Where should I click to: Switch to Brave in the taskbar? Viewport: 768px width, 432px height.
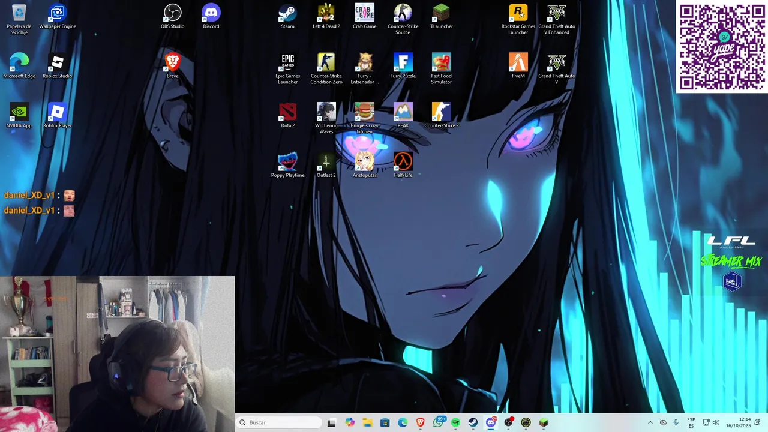coord(420,422)
